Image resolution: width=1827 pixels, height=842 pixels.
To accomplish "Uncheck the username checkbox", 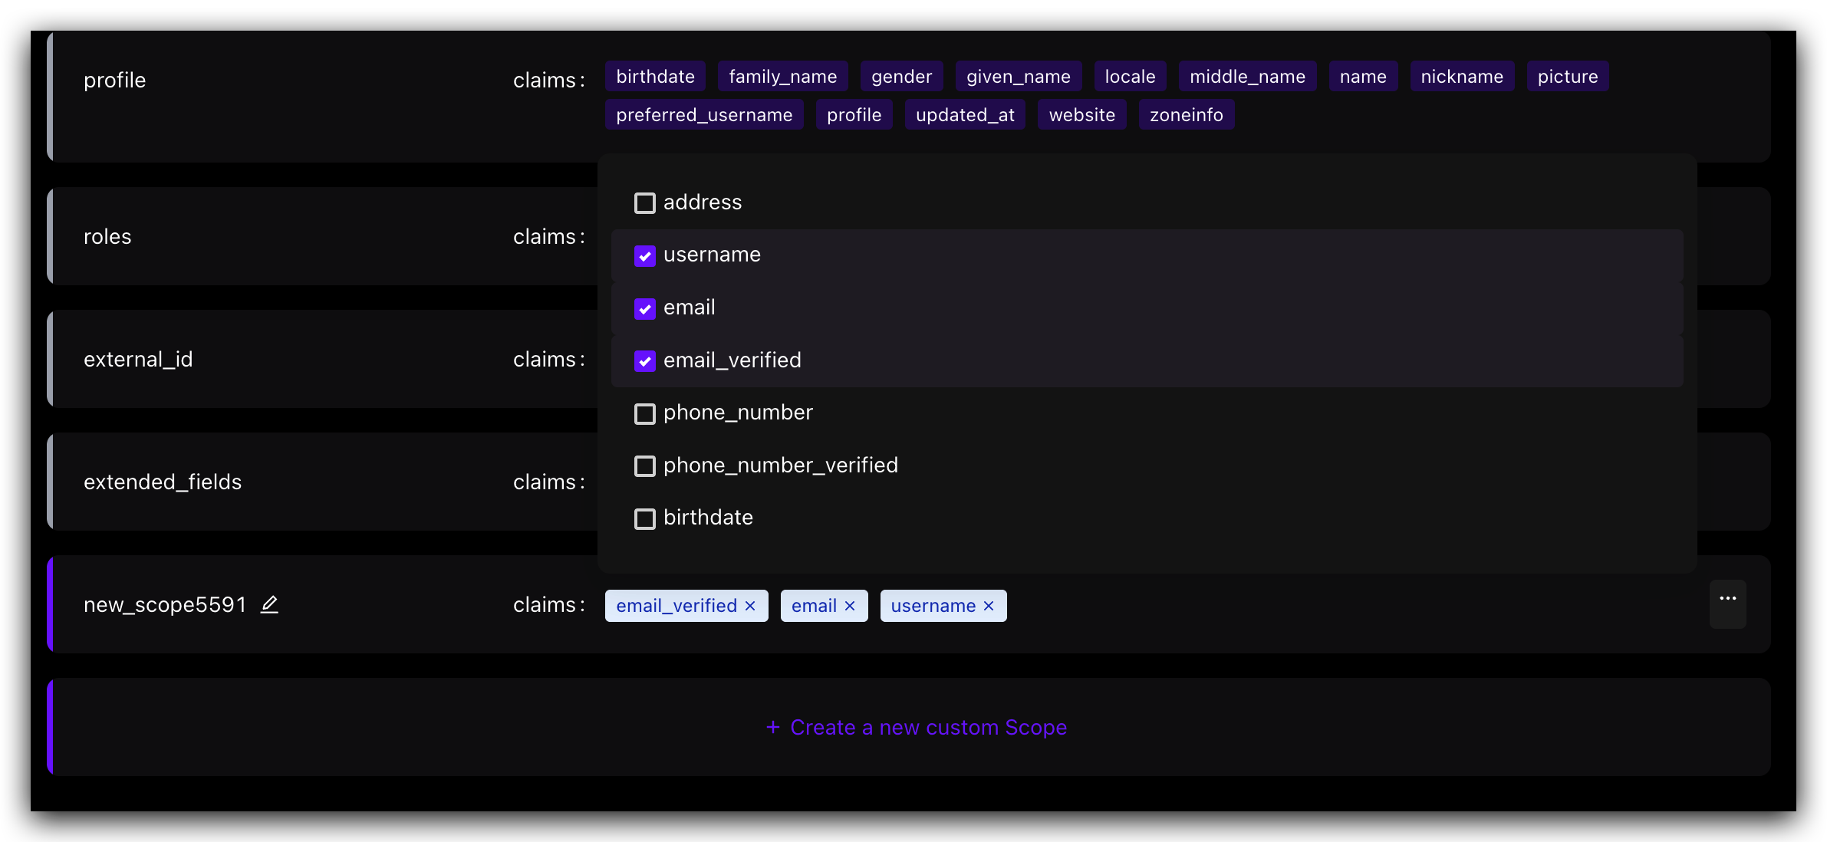I will (645, 255).
